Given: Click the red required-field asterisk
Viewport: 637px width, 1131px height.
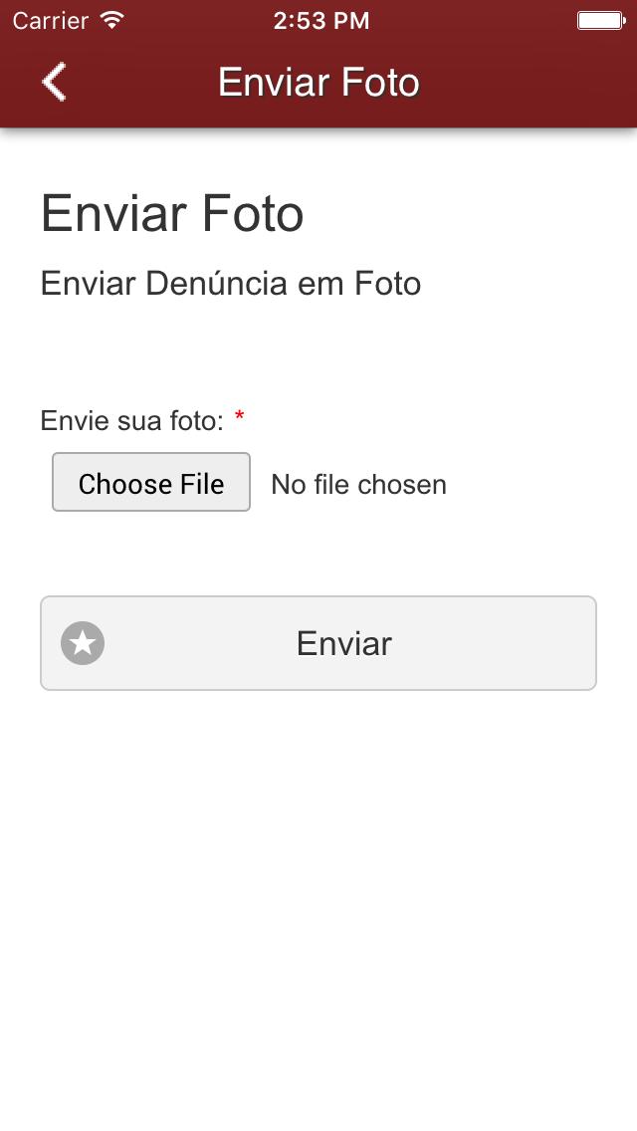Looking at the screenshot, I should click(x=240, y=416).
